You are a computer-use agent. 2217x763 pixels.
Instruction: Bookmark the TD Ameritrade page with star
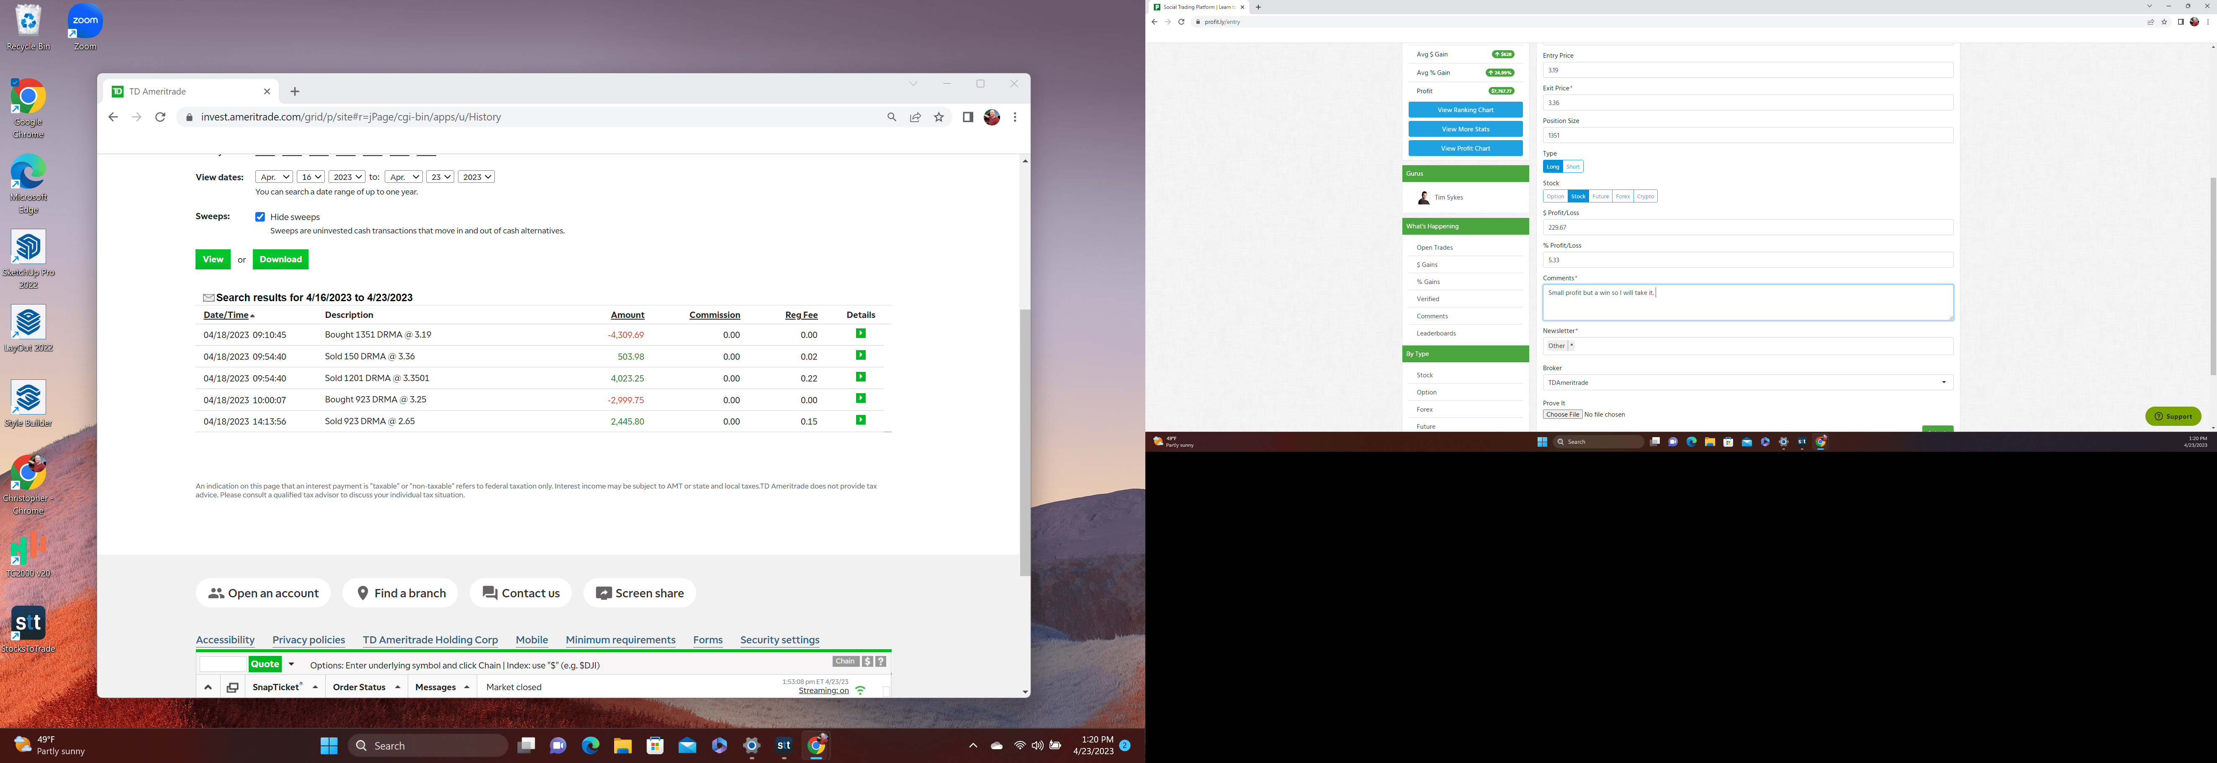click(939, 117)
